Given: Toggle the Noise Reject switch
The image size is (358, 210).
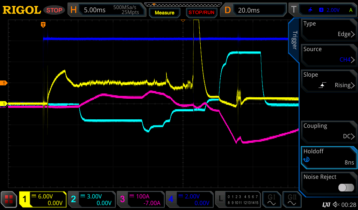Looking at the screenshot, I should tap(346, 188).
